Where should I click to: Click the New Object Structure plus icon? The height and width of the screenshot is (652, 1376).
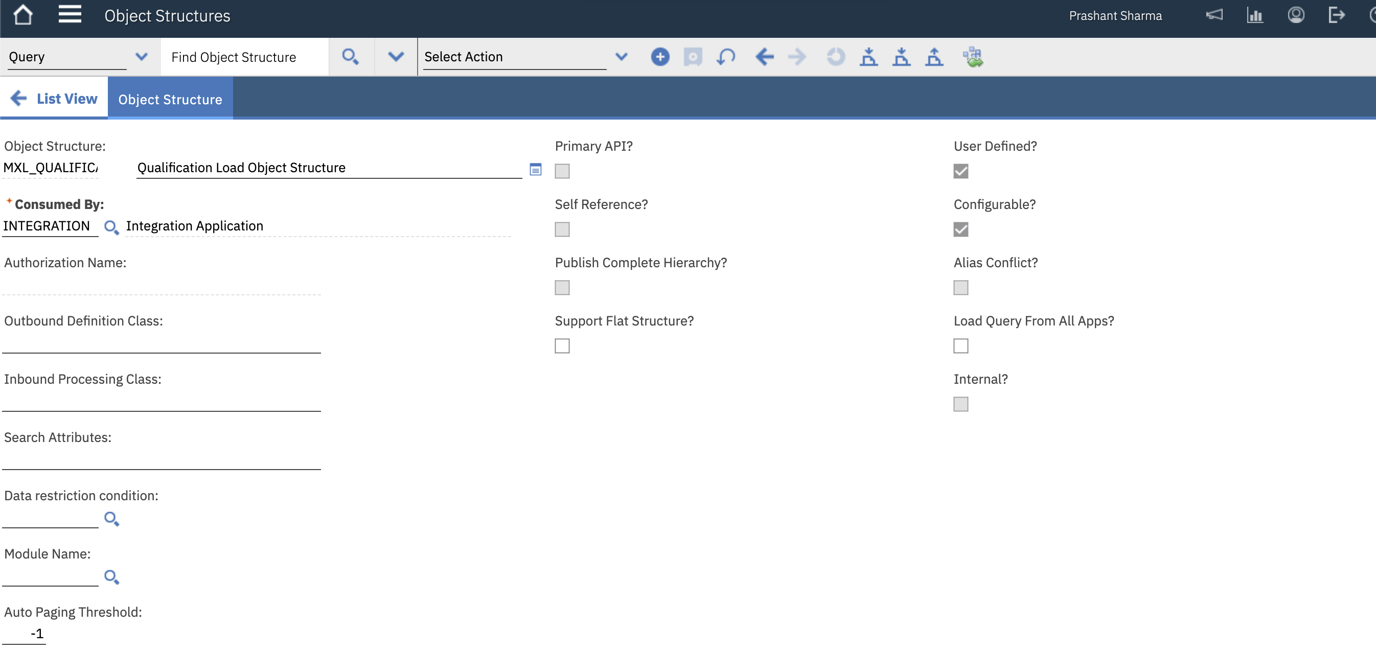pos(660,57)
